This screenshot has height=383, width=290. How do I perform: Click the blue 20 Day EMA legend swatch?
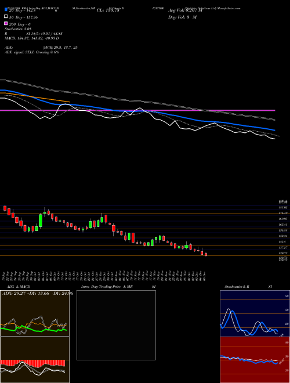6,10
